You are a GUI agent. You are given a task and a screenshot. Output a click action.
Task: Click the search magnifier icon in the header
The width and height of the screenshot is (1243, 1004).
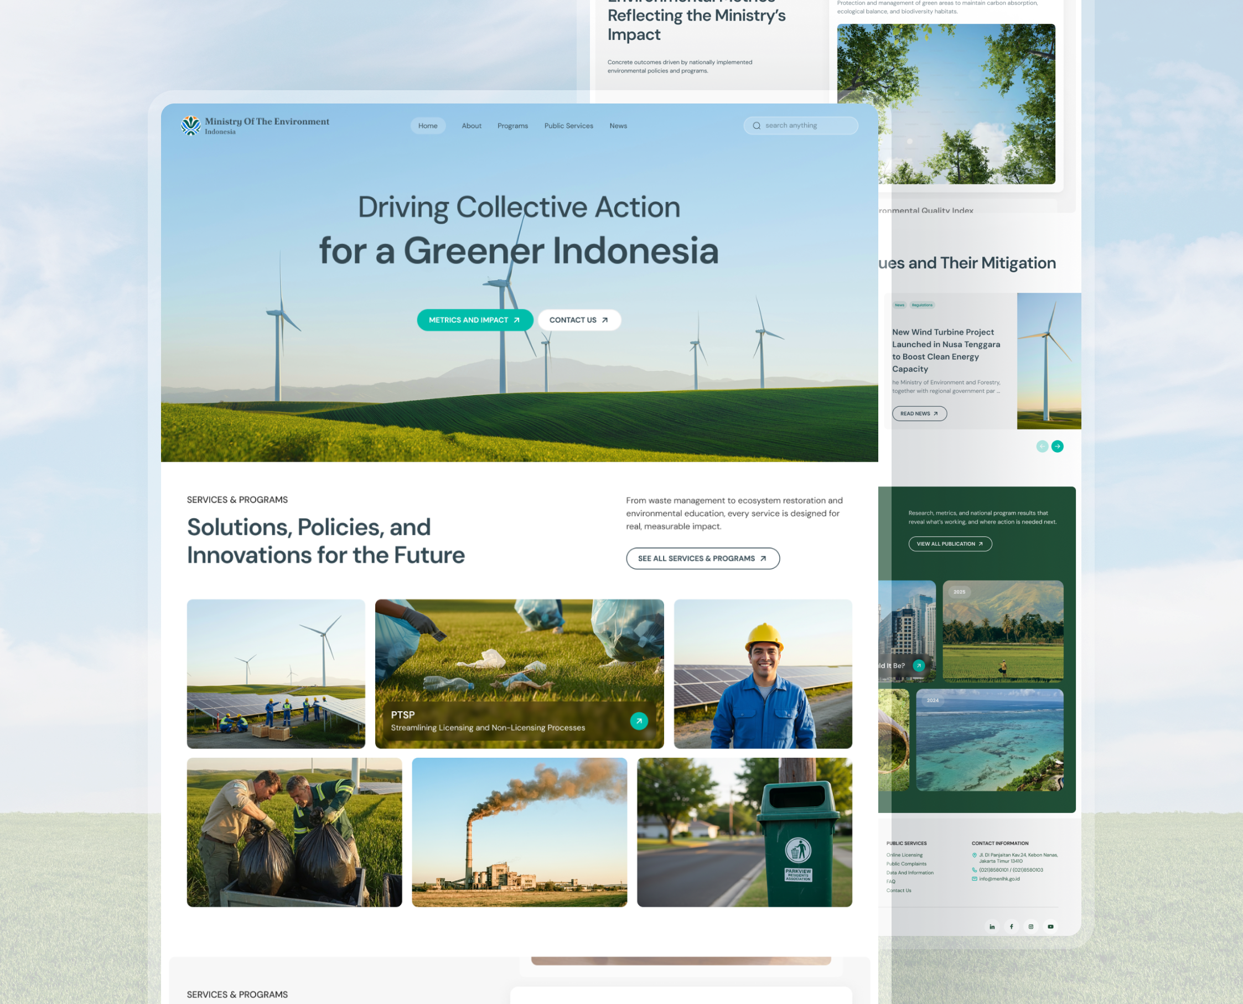coord(756,125)
